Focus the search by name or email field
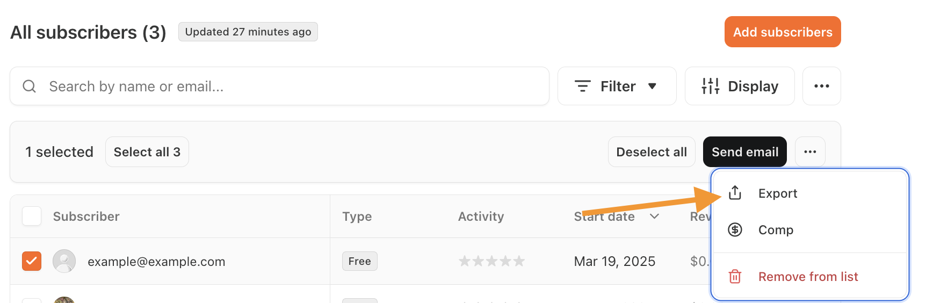 (x=290, y=86)
